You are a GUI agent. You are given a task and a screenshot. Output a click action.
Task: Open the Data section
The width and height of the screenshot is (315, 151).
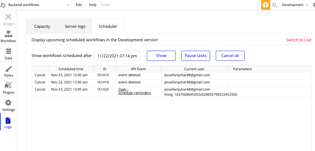point(8,54)
